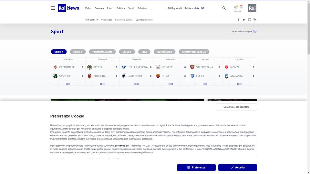This screenshot has height=174, width=310.
Task: Click the HELLAS VERONA team name
Action: [138, 67]
